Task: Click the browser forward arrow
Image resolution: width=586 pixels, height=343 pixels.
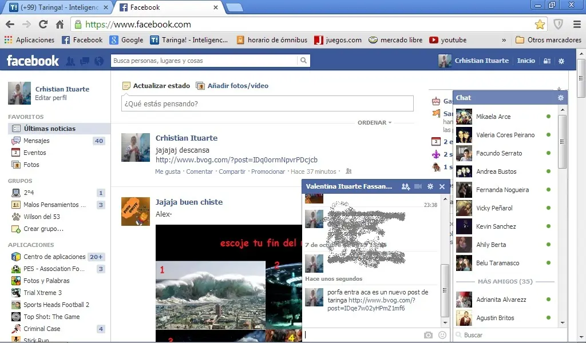Action: (x=26, y=25)
